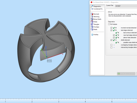The height and width of the screenshot is (103, 137).
Task: Open the Profiles page
Action: click(x=95, y=35)
